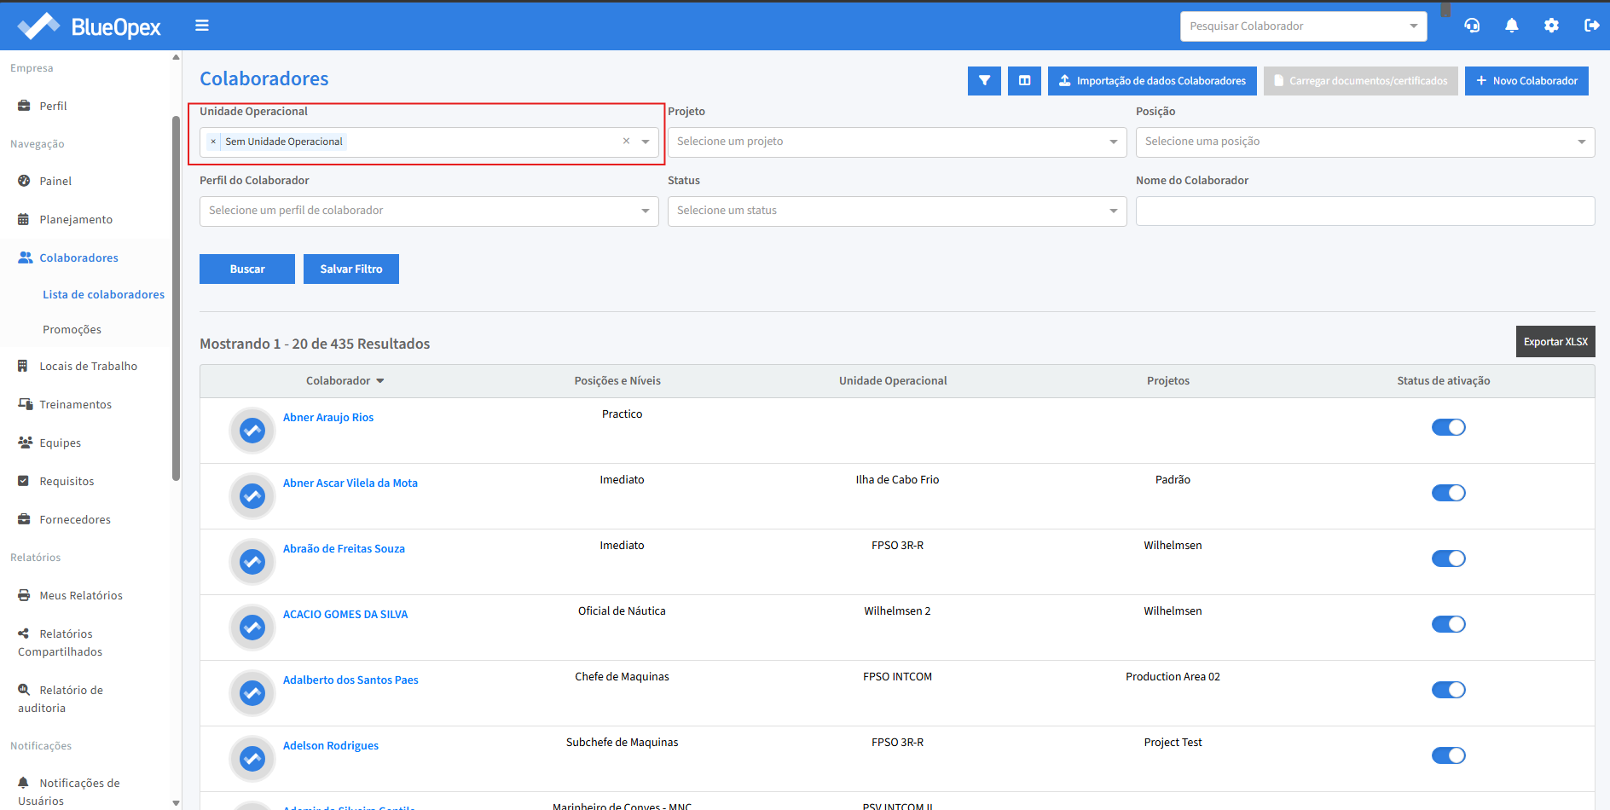
Task: Click Carregar documentos/certificados button
Action: [1361, 81]
